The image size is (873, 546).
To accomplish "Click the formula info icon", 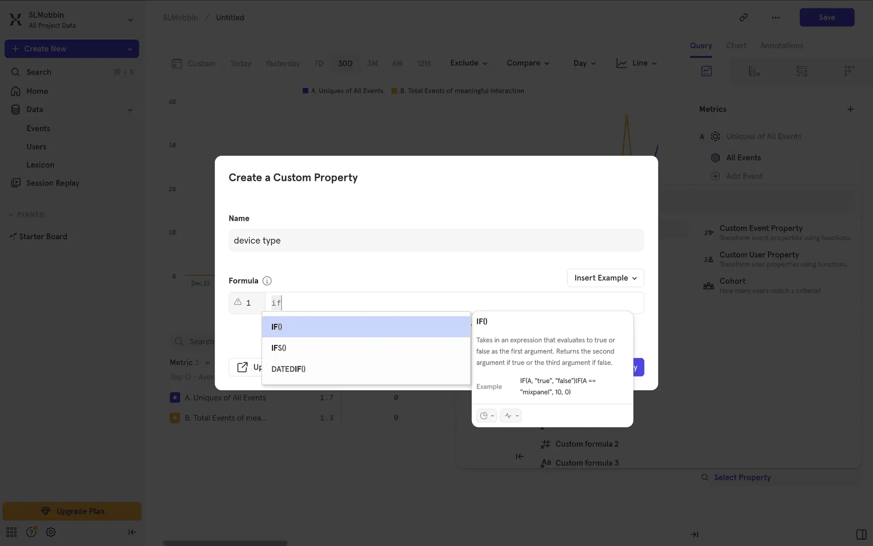I will click(x=267, y=281).
